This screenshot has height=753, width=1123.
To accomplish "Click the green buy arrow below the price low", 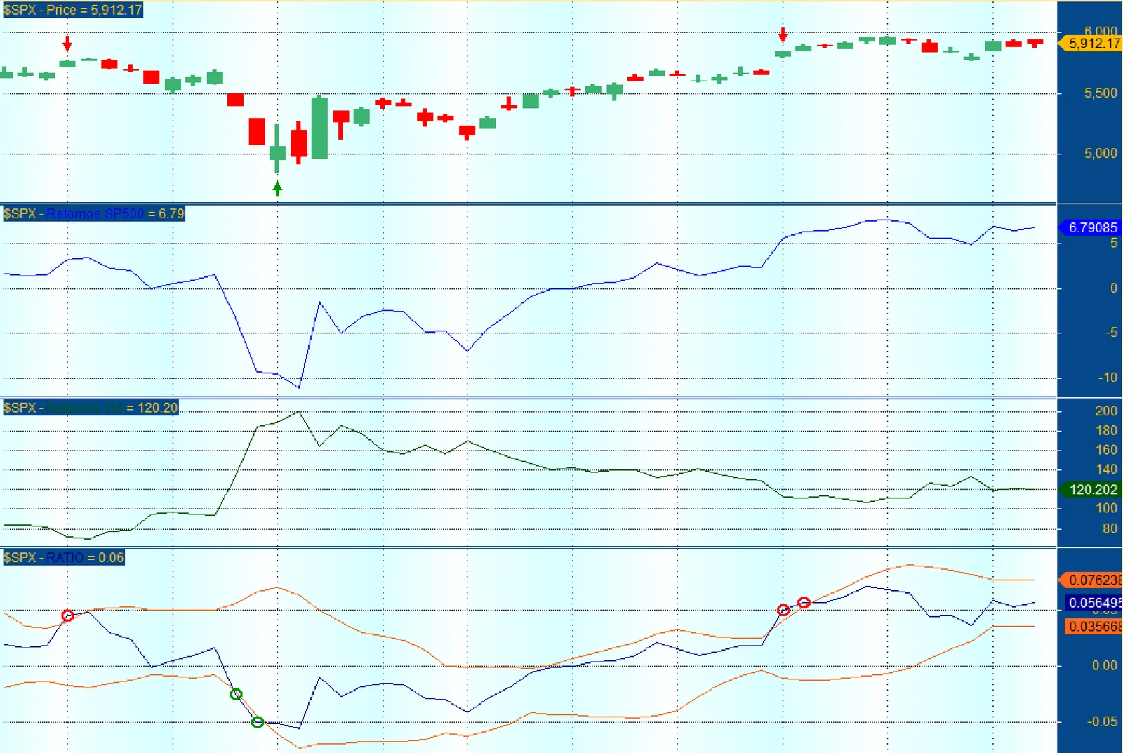I will tap(277, 188).
